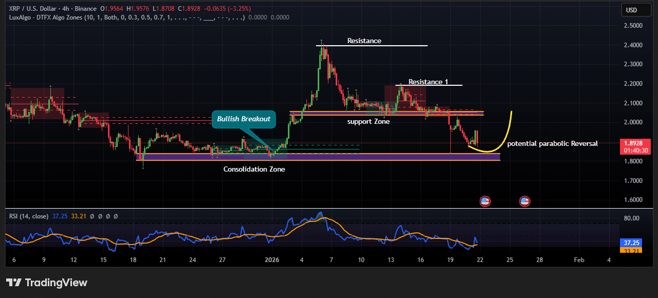Click the 13 date on the time axis

click(391, 260)
